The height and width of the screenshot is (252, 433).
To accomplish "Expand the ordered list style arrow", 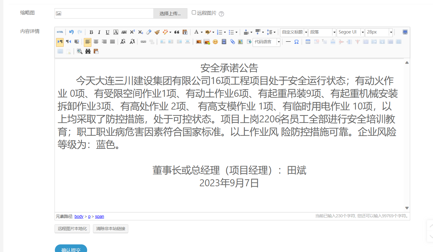I will click(225, 32).
